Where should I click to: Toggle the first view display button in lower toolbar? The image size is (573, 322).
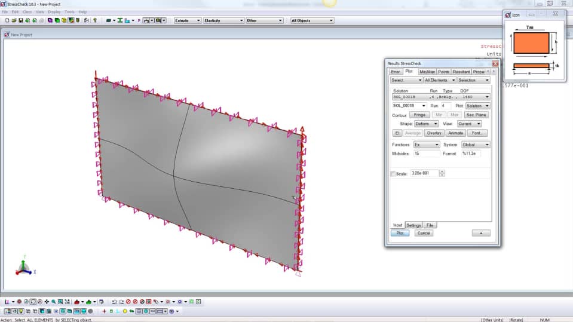pos(7,311)
